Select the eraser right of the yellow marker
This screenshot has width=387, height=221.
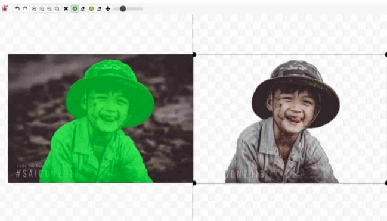[x=99, y=8]
